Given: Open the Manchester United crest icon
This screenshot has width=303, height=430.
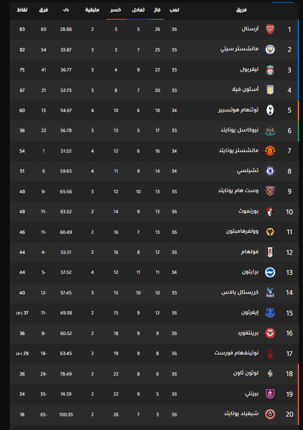Looking at the screenshot, I should (x=270, y=151).
